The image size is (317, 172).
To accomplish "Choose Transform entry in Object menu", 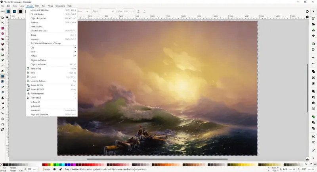I will tap(52, 110).
